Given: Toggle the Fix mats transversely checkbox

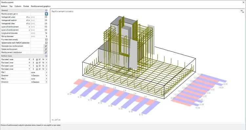Looking at the screenshot, I should pos(46,40).
